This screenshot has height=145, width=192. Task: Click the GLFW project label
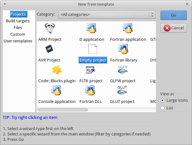click(x=122, y=81)
